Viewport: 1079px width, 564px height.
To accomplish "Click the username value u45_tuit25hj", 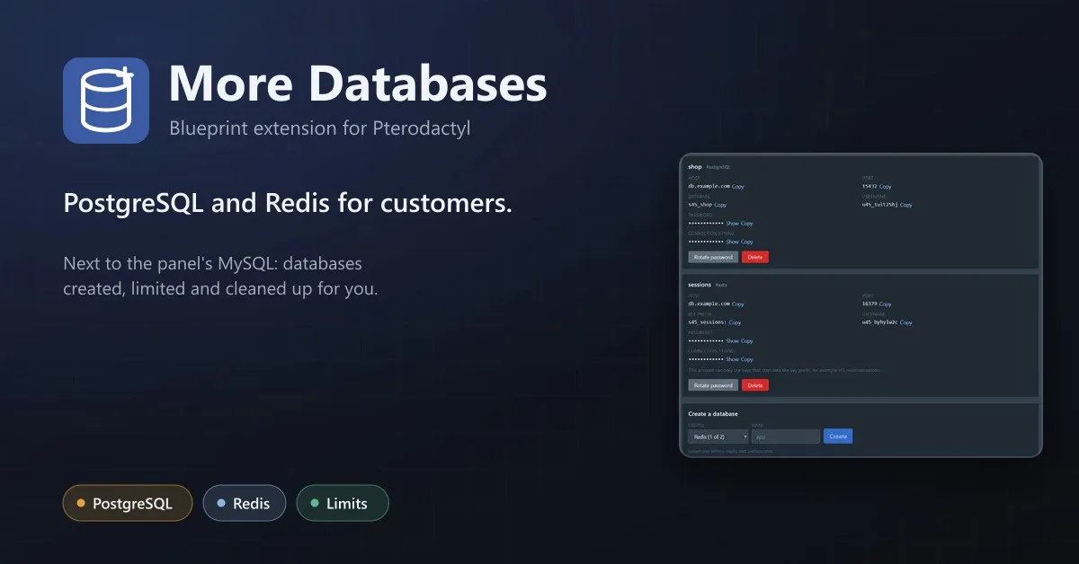I will point(880,205).
